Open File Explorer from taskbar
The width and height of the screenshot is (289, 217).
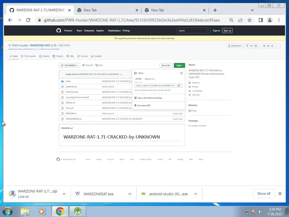pos(25,211)
